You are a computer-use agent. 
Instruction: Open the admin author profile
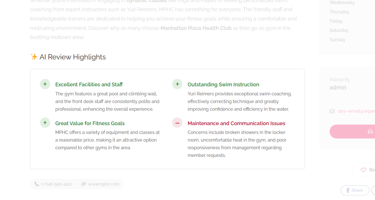338,88
